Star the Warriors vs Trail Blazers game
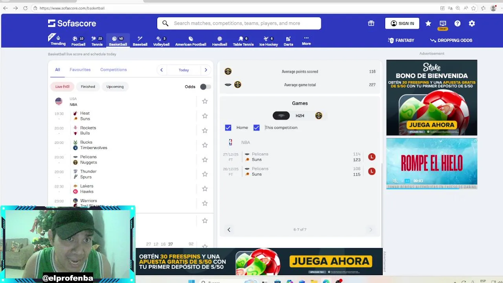Screen dimensions: 503x283 (x=205, y=203)
